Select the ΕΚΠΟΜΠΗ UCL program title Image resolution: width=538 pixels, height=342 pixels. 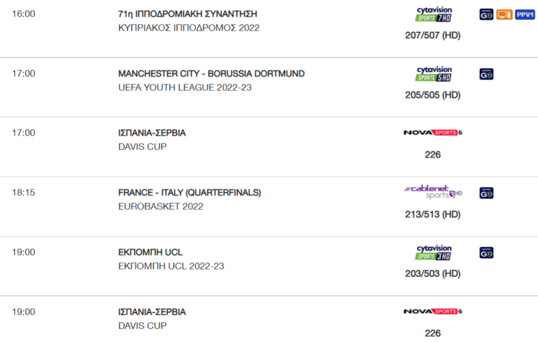150,252
